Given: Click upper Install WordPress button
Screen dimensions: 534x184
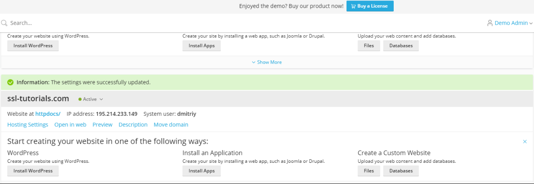Looking at the screenshot, I should click(x=33, y=46).
